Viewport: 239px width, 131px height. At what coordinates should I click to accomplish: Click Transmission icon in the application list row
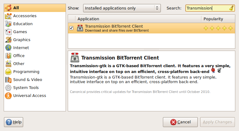(80, 28)
